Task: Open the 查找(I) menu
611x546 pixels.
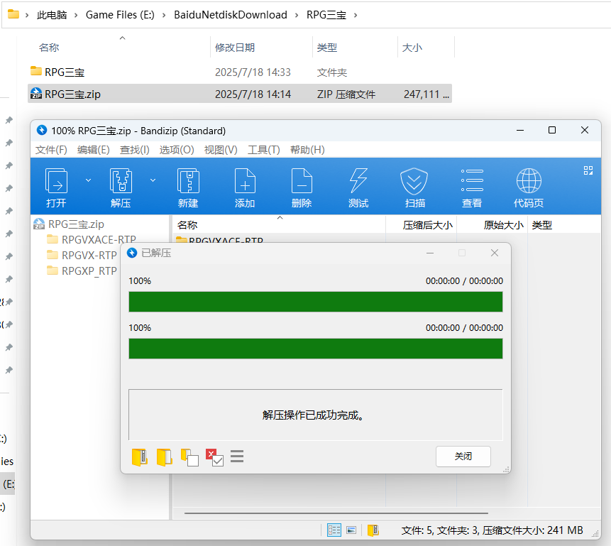Action: click(x=134, y=150)
